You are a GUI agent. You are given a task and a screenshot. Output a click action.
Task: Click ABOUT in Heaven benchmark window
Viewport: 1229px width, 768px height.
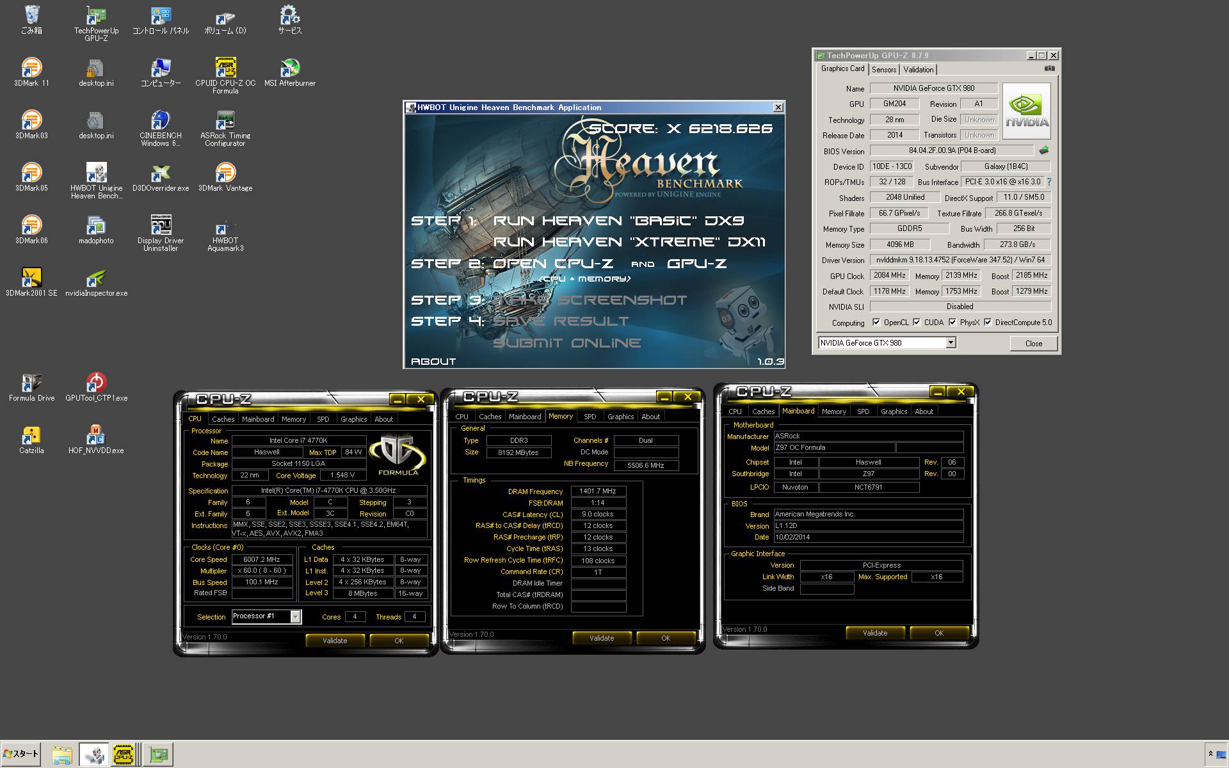tap(433, 362)
